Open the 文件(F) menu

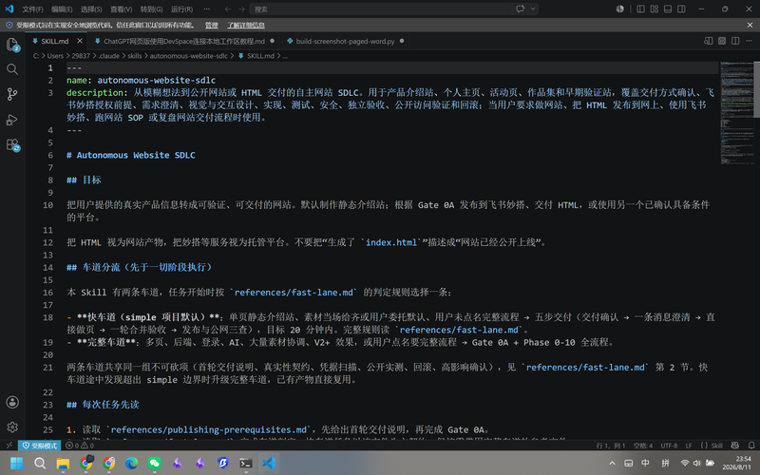point(32,9)
